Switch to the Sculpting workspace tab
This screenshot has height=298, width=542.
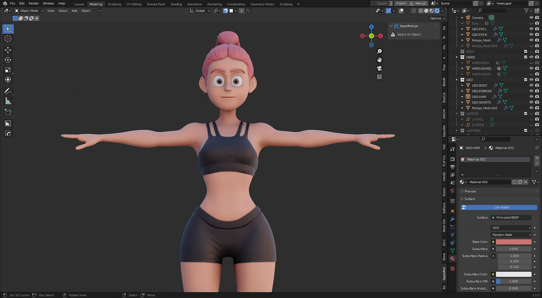click(114, 4)
